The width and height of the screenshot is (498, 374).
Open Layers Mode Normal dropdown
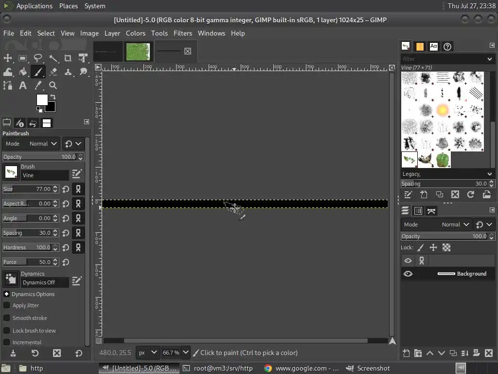click(x=436, y=224)
